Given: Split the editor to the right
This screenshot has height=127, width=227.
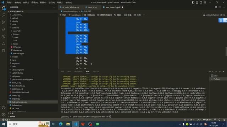Looking at the screenshot, I should pyautogui.click(x=220, y=7).
